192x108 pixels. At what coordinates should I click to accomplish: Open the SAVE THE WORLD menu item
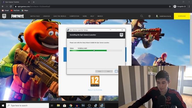[x=60, y=16]
